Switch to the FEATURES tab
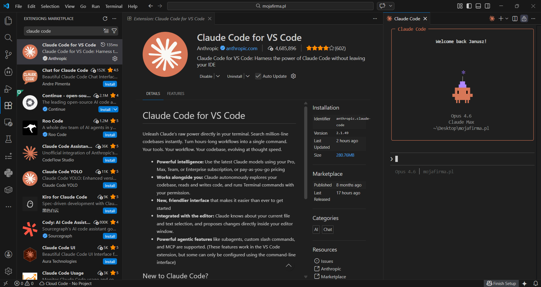This screenshot has height=287, width=541. point(175,93)
